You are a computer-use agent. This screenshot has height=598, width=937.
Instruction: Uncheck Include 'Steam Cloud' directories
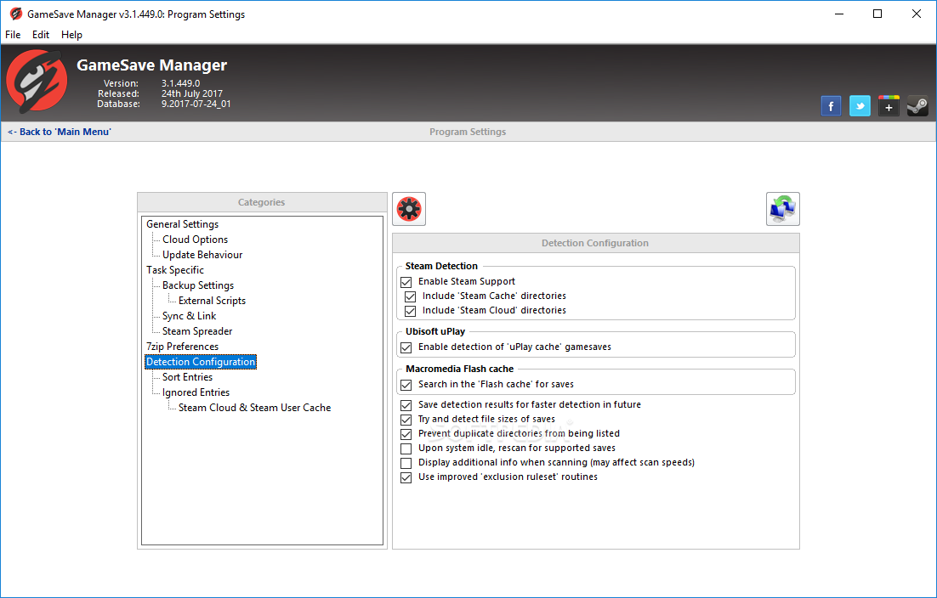[410, 310]
